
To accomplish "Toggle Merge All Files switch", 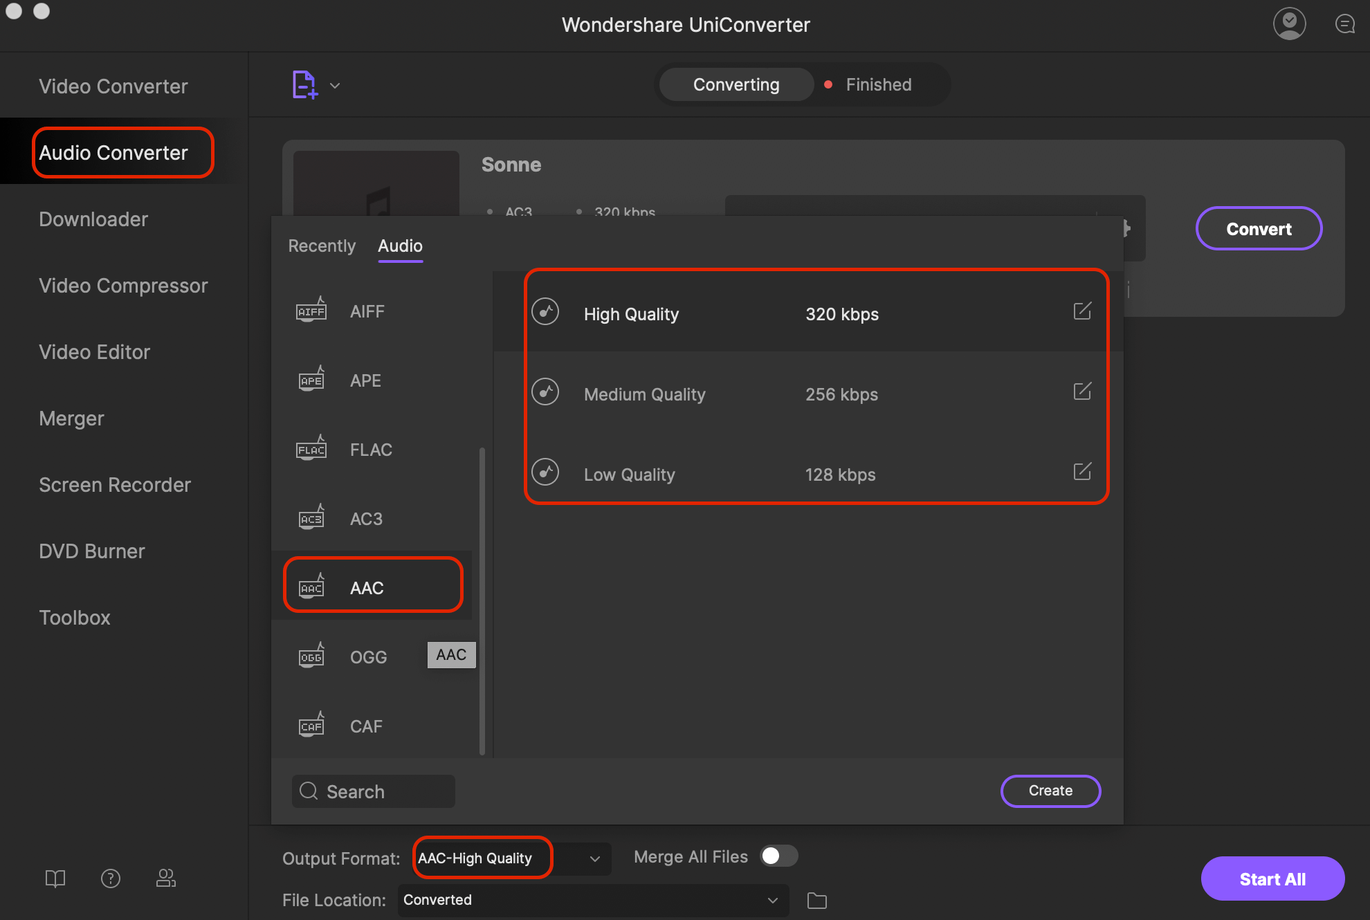I will pyautogui.click(x=779, y=856).
